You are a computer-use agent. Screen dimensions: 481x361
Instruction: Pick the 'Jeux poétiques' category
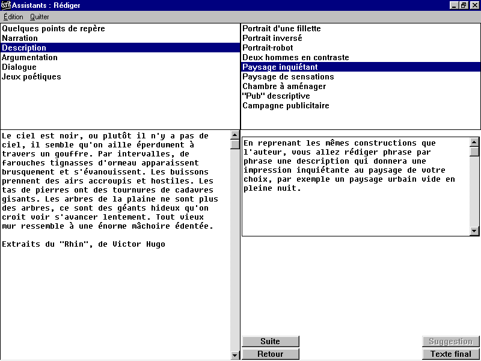[x=31, y=77]
